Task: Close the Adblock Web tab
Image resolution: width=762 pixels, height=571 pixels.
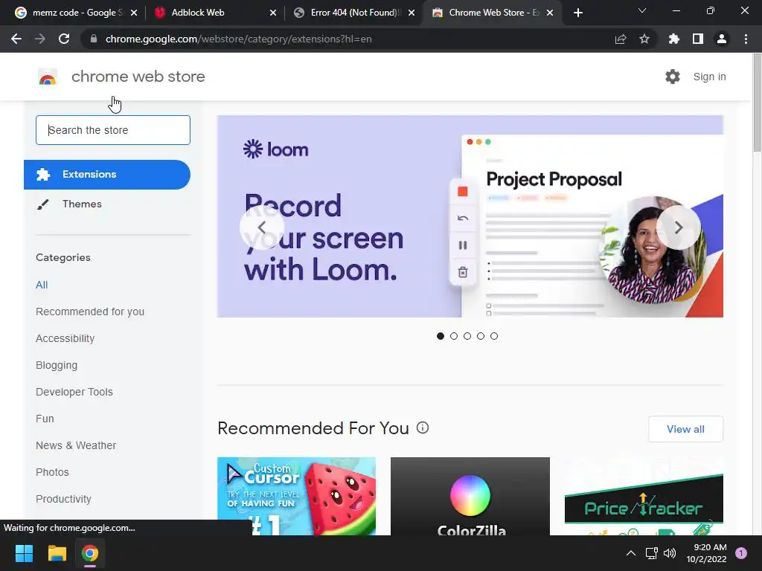Action: (x=273, y=13)
